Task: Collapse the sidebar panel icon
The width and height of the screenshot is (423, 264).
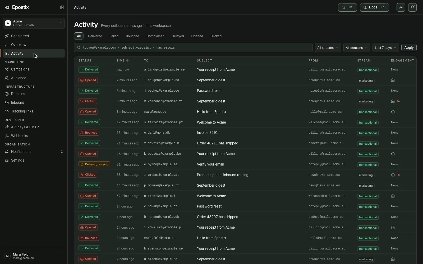Action: click(x=62, y=7)
